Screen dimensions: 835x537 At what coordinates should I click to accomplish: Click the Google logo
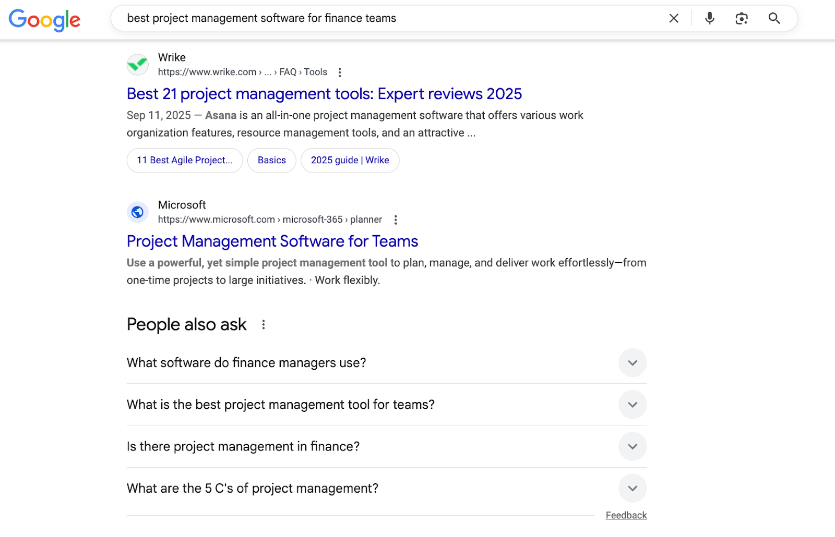[44, 20]
